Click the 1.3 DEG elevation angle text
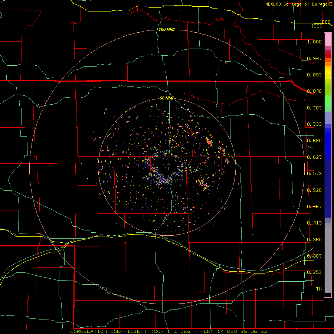The image size is (334, 334). click(x=180, y=331)
